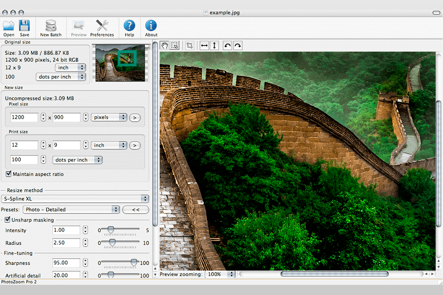Select the hand pan tool
Image resolution: width=443 pixels, height=295 pixels.
(x=165, y=46)
